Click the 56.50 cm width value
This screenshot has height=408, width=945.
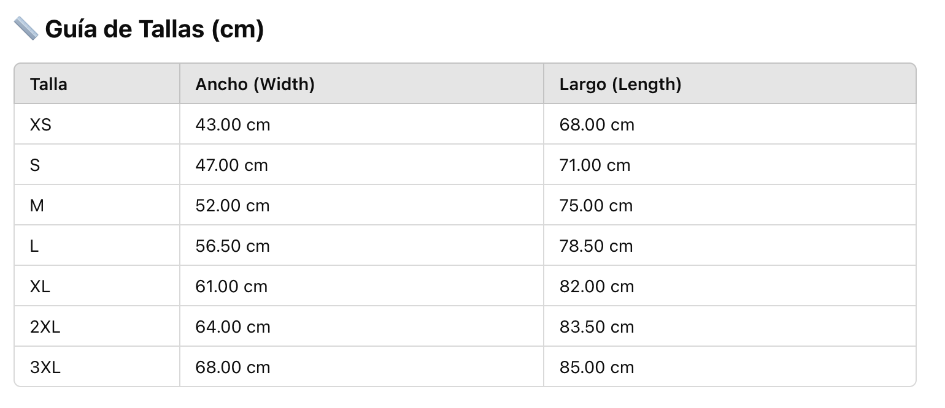[233, 246]
